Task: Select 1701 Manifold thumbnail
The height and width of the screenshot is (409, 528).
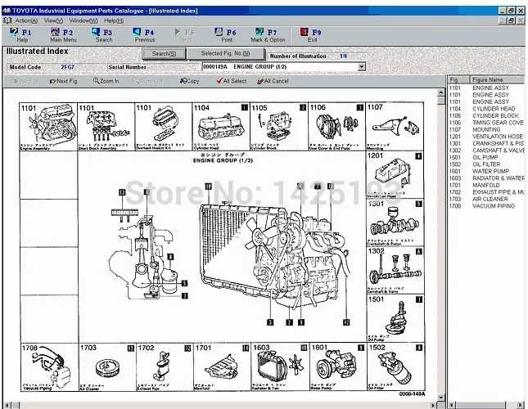Action: [x=222, y=366]
